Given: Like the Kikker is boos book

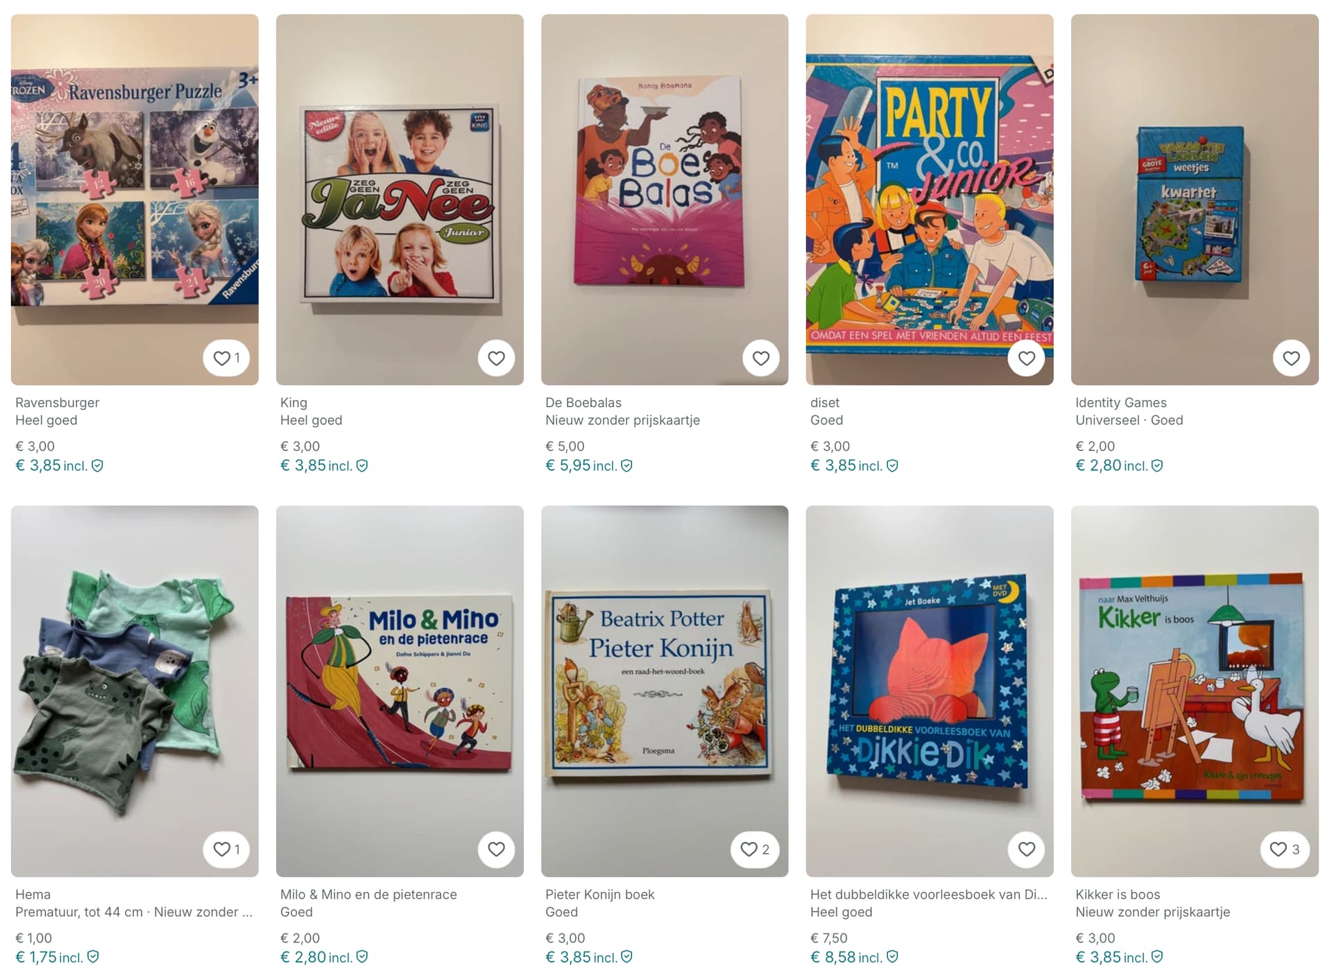Looking at the screenshot, I should tap(1285, 849).
